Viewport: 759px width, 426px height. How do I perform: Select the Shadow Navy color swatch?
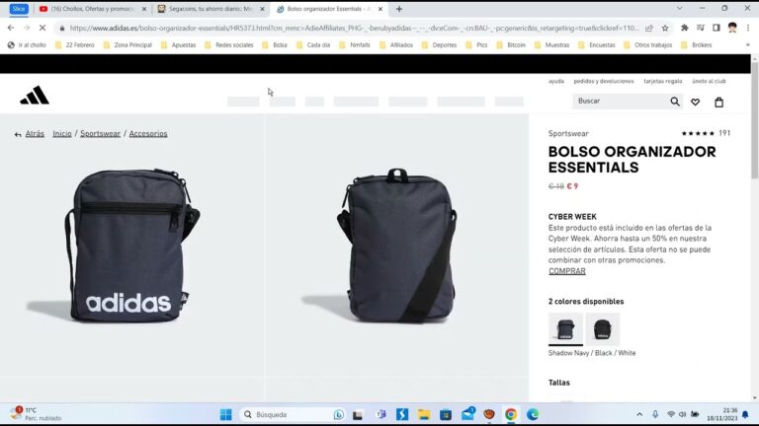coord(565,329)
